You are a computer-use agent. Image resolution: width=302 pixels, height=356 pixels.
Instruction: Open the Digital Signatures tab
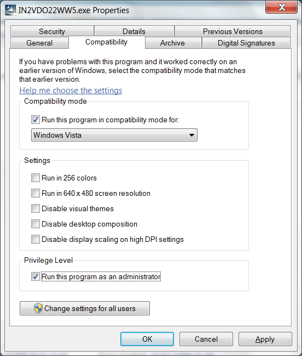tap(246, 43)
